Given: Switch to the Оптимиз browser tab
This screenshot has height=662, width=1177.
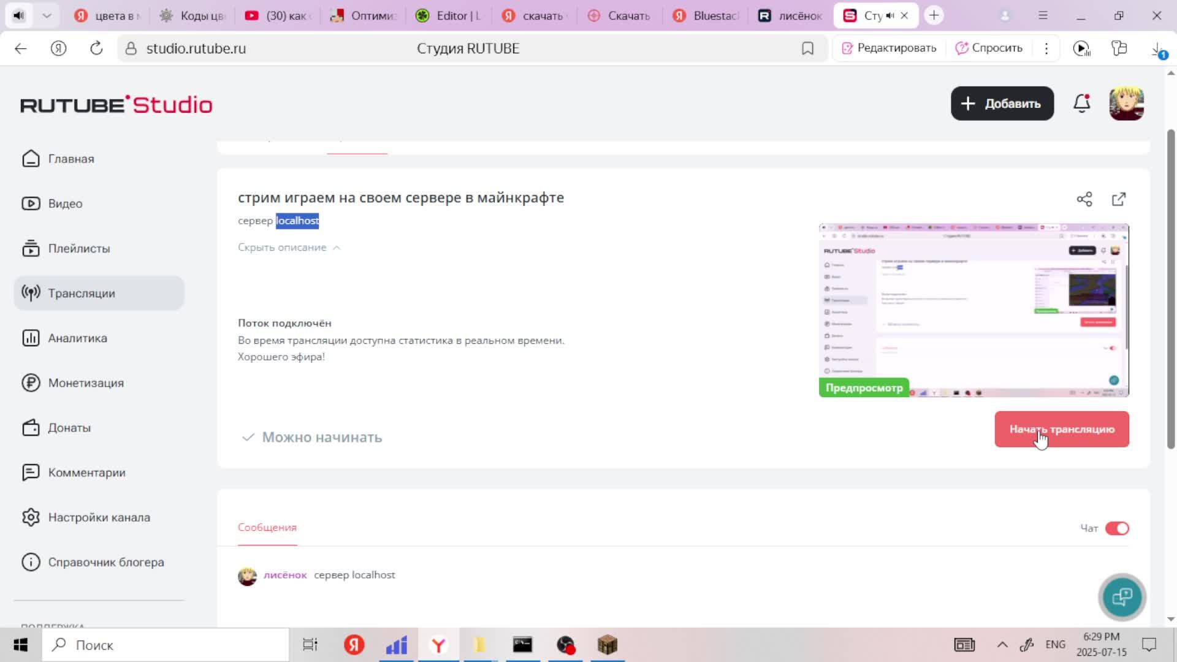Looking at the screenshot, I should tap(363, 15).
